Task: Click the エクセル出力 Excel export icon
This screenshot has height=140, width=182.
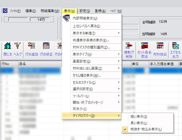Action: [x=176, y=46]
